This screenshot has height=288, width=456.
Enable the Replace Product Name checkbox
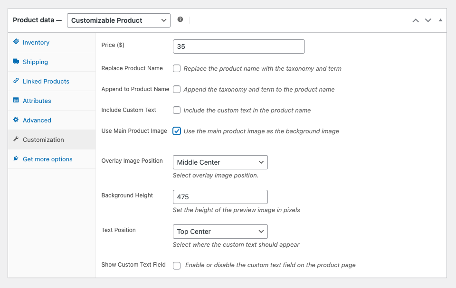click(177, 68)
